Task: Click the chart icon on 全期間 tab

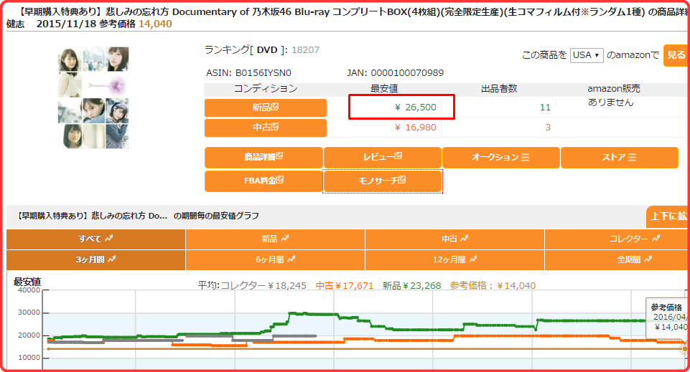Action: pyautogui.click(x=648, y=259)
